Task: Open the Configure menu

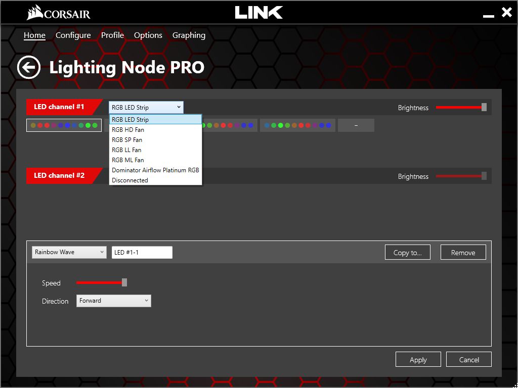Action: (x=73, y=35)
